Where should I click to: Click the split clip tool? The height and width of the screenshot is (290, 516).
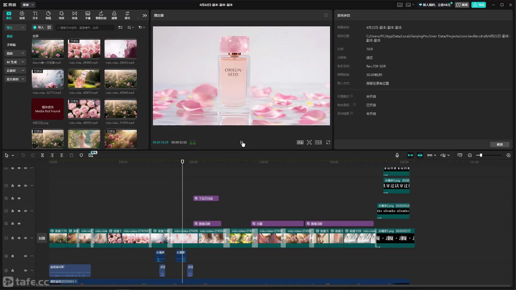[x=42, y=155]
